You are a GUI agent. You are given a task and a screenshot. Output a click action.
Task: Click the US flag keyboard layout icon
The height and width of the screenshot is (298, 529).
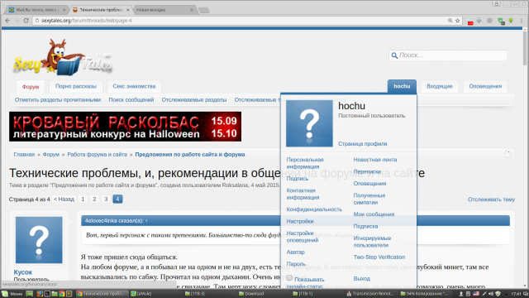coord(476,294)
